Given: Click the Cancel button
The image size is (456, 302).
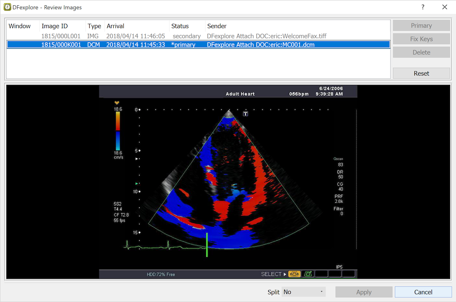Looking at the screenshot, I should [423, 292].
